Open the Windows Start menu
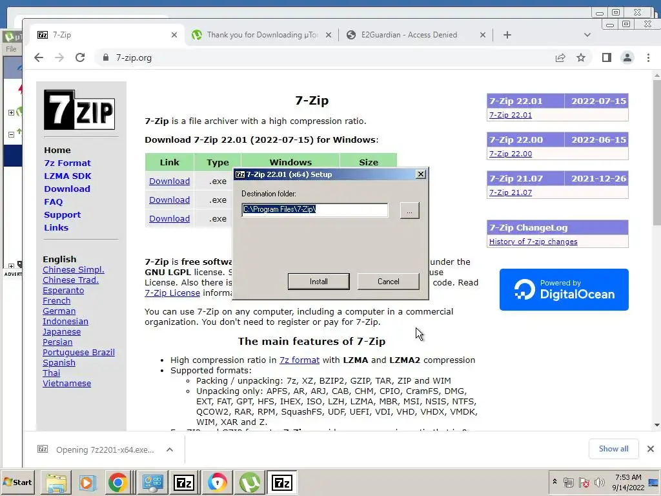661x496 pixels. pos(19,482)
